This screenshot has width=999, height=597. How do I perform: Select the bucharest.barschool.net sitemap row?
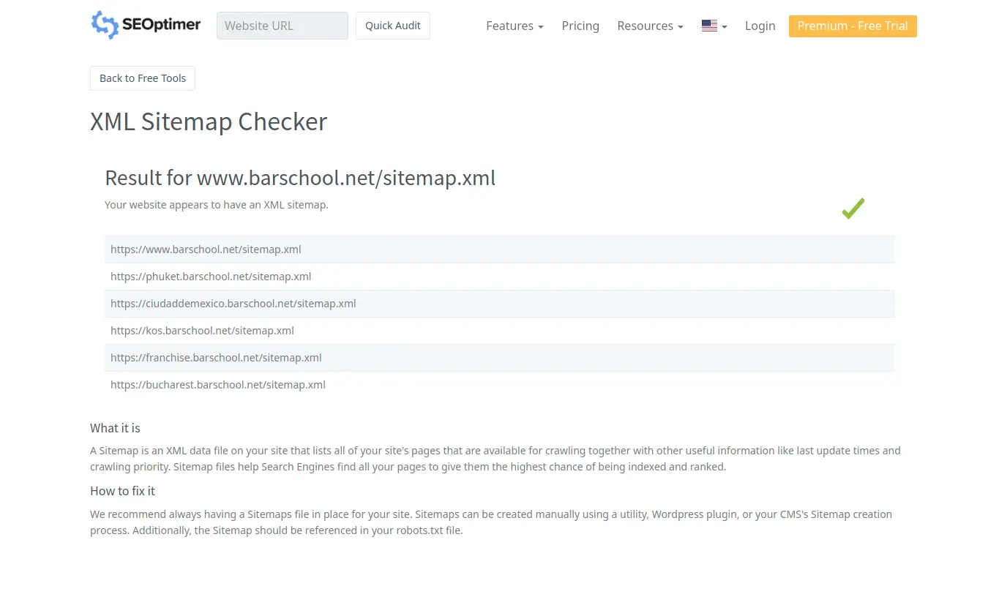pos(500,385)
